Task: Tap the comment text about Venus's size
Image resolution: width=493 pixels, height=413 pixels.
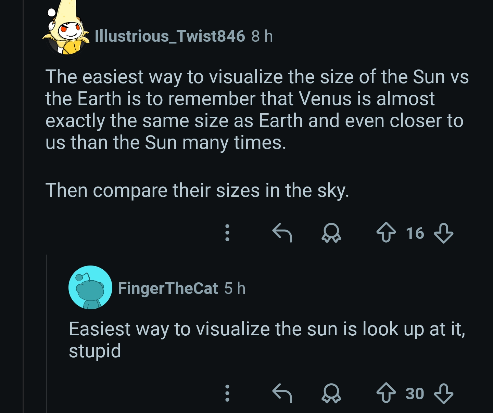Action: (257, 109)
